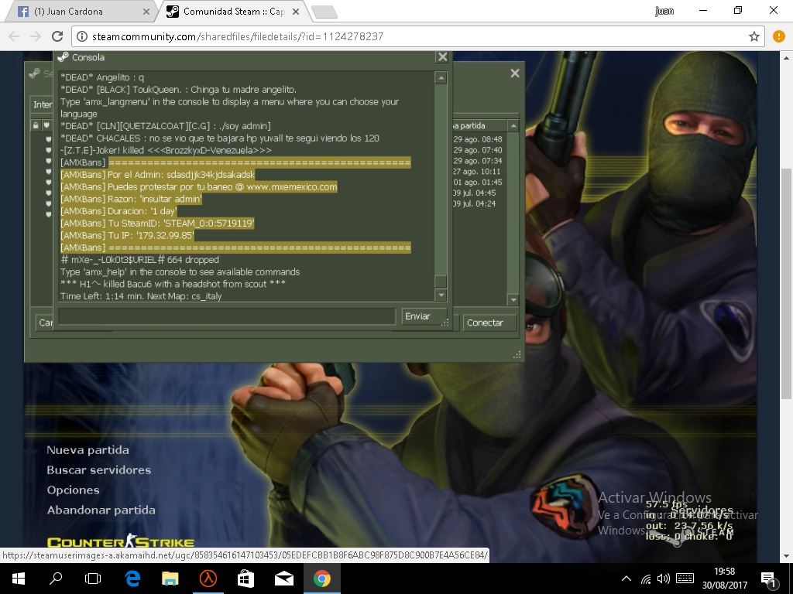Switch to the Juan Cardona Facebook tab
This screenshot has width=793, height=594.
pyautogui.click(x=81, y=11)
